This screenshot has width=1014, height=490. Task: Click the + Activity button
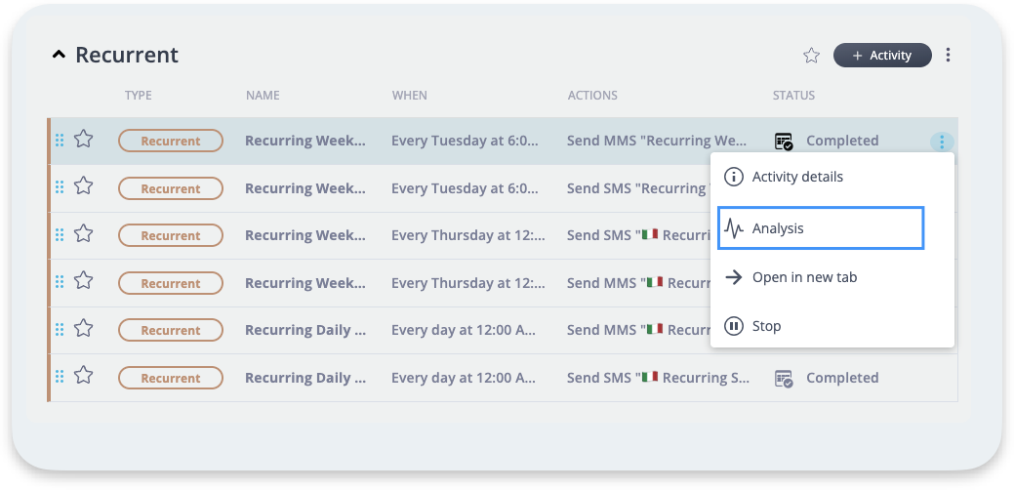(x=881, y=56)
